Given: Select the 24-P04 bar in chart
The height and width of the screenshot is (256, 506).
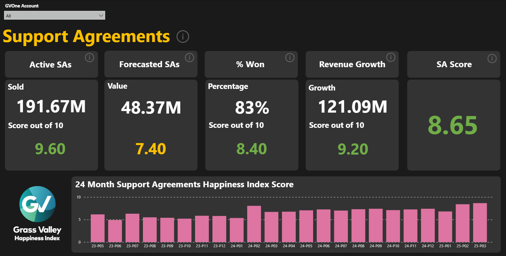Looking at the screenshot, I should pos(289,227).
